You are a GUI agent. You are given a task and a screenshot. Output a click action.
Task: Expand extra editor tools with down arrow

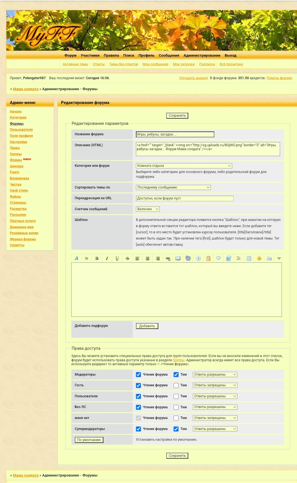(279, 258)
